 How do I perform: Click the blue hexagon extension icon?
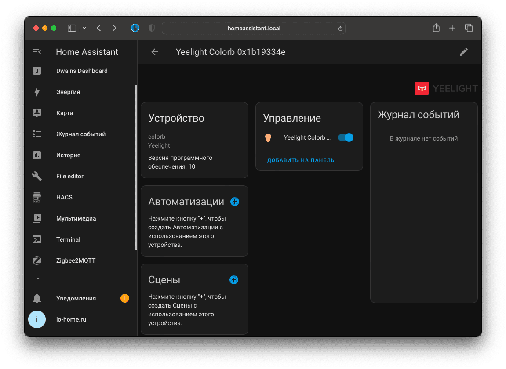[x=135, y=28]
